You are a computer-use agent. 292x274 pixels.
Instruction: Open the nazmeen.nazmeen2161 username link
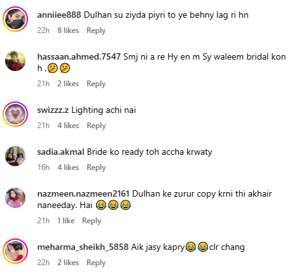click(x=83, y=193)
